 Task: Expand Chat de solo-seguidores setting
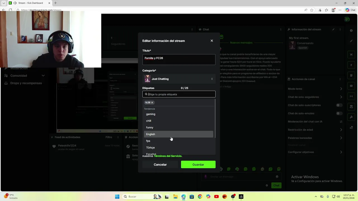(341, 97)
